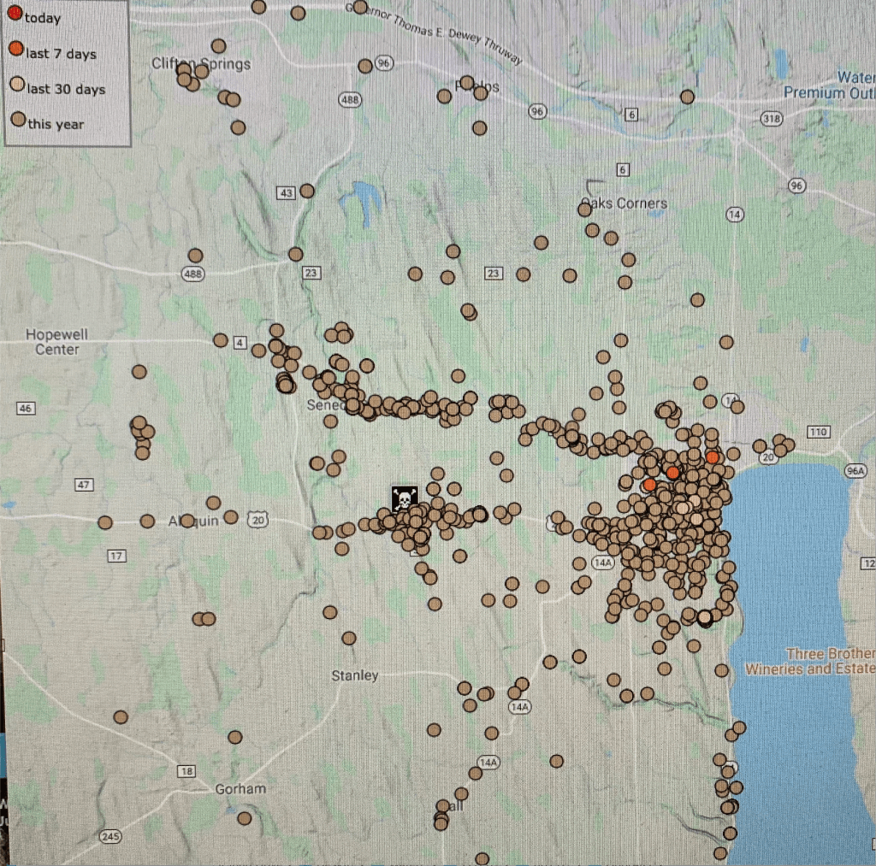
Task: Select the Oaks Corners town label
Action: pyautogui.click(x=624, y=203)
